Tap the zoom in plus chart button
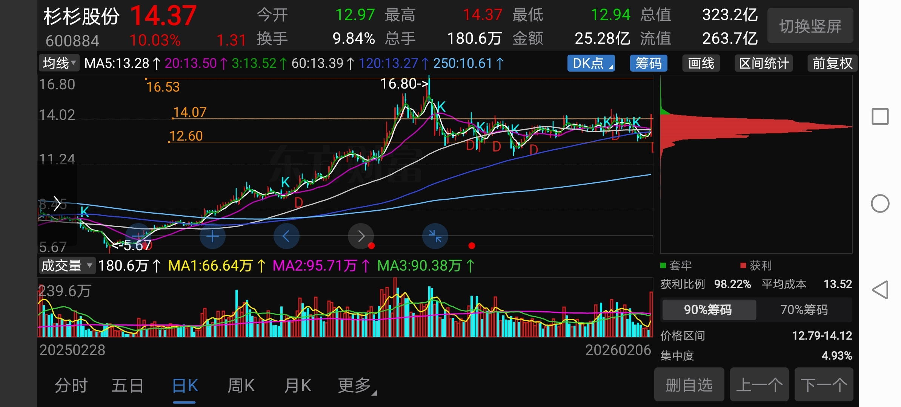 coord(212,236)
